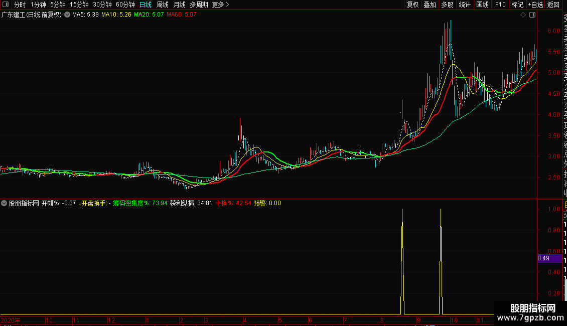Click the 股朋指标网 indicator name
This screenshot has height=326, width=567.
pyautogui.click(x=24, y=203)
